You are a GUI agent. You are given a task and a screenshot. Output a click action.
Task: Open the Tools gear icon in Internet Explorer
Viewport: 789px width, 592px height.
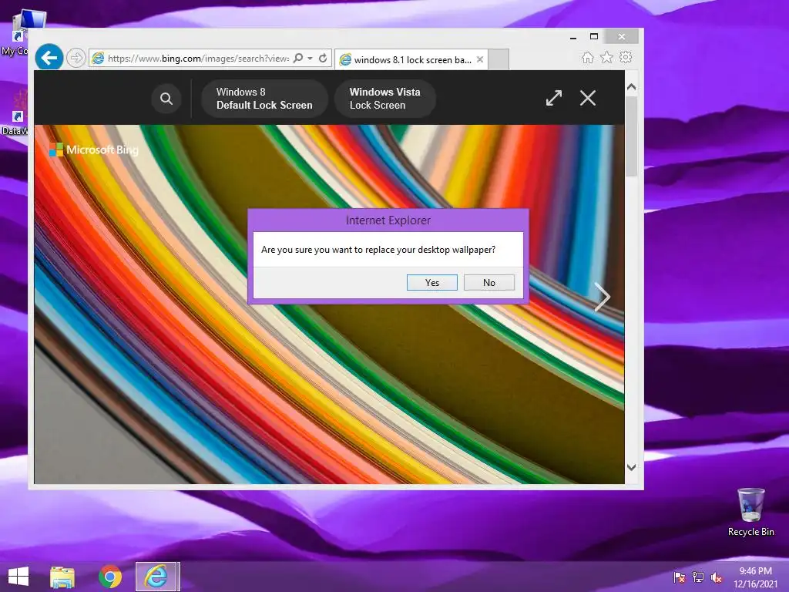click(x=626, y=57)
